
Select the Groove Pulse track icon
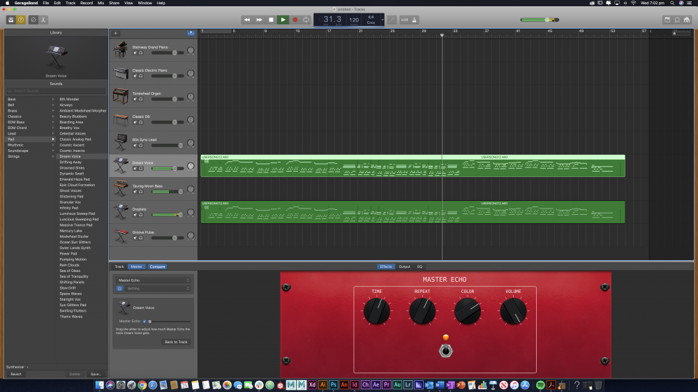click(x=121, y=235)
